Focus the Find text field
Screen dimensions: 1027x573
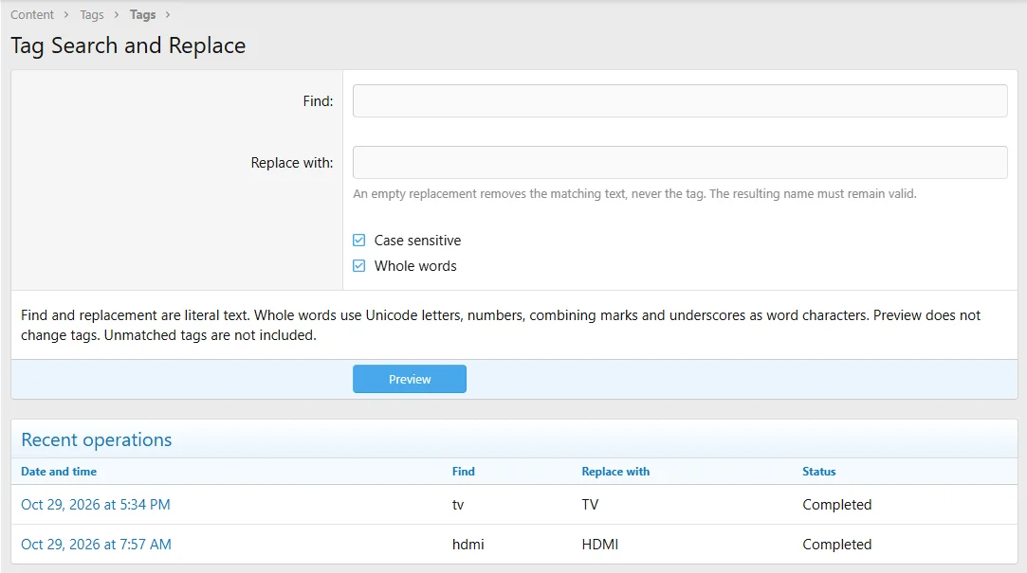point(680,100)
